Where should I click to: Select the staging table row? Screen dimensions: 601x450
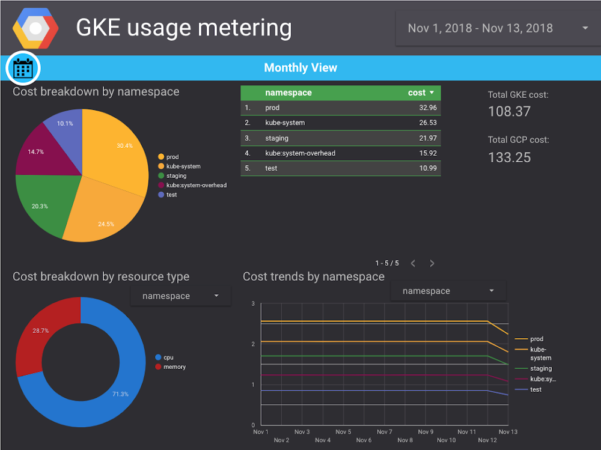pos(341,138)
